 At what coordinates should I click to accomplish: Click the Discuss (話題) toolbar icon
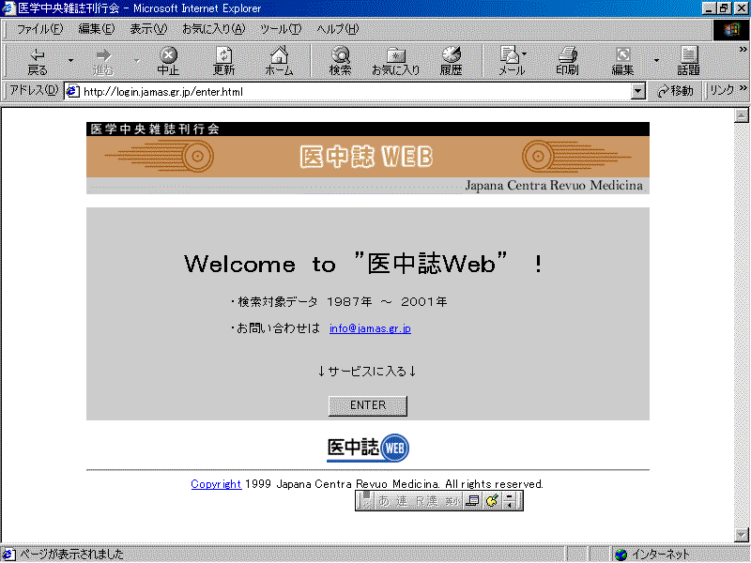[688, 61]
